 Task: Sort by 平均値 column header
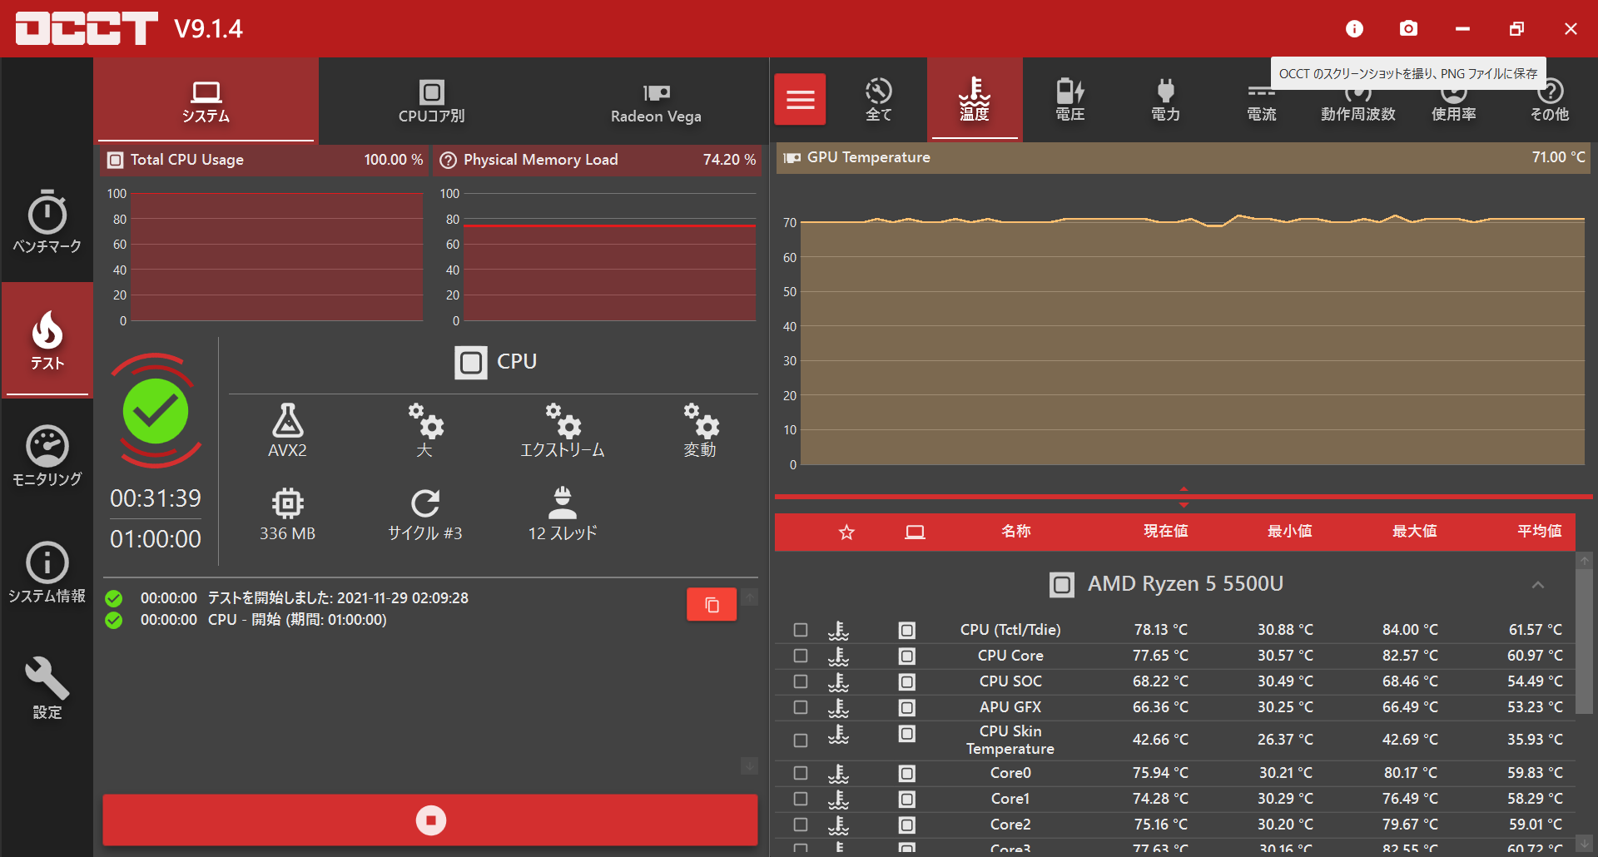tap(1539, 531)
